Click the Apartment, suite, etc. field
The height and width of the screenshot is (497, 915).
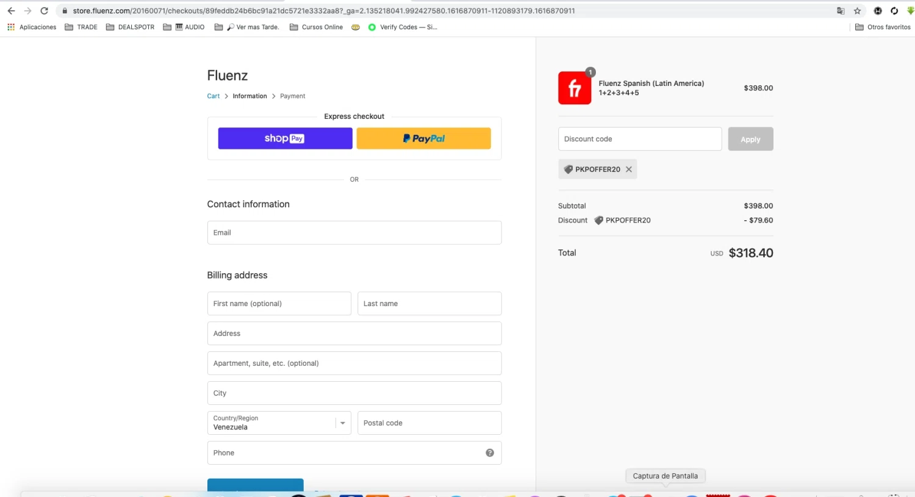click(x=354, y=363)
